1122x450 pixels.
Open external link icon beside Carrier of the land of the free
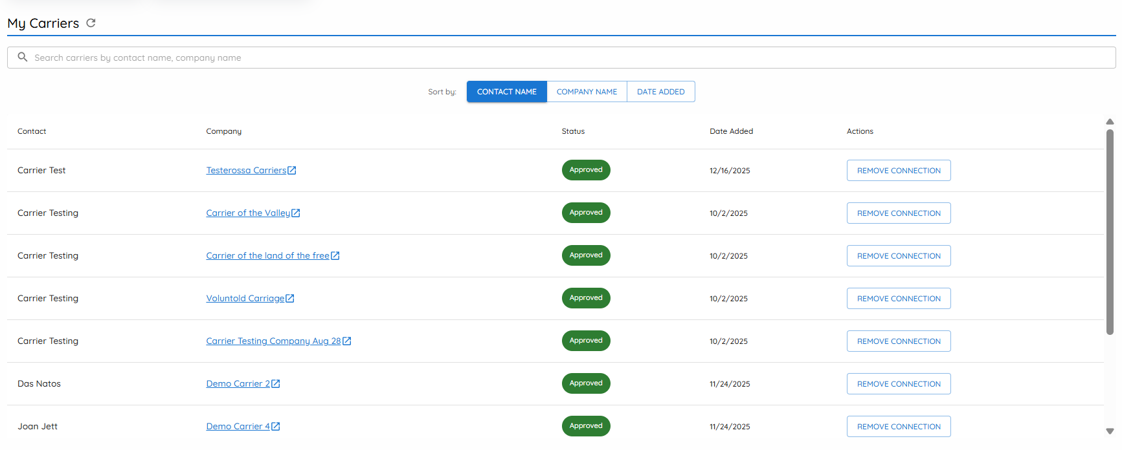[x=335, y=256]
